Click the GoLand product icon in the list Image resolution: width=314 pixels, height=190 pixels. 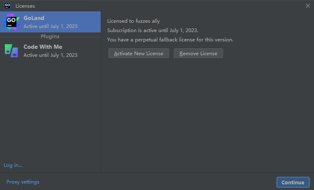pos(11,22)
